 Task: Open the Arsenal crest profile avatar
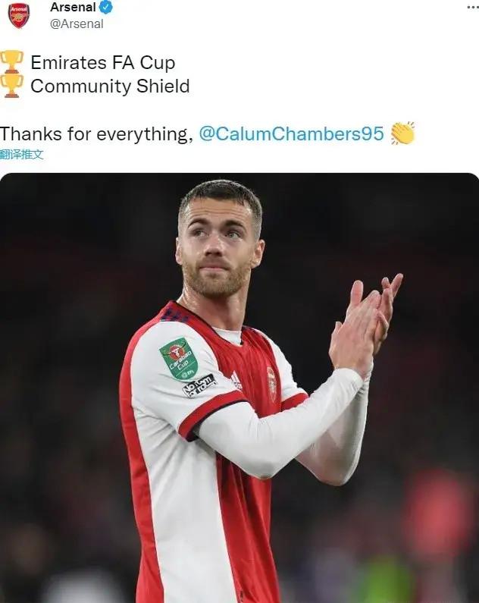pyautogui.click(x=19, y=16)
